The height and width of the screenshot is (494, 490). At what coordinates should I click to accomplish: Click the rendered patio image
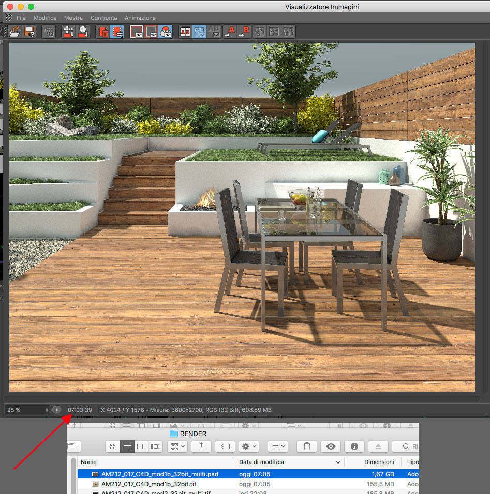click(242, 218)
